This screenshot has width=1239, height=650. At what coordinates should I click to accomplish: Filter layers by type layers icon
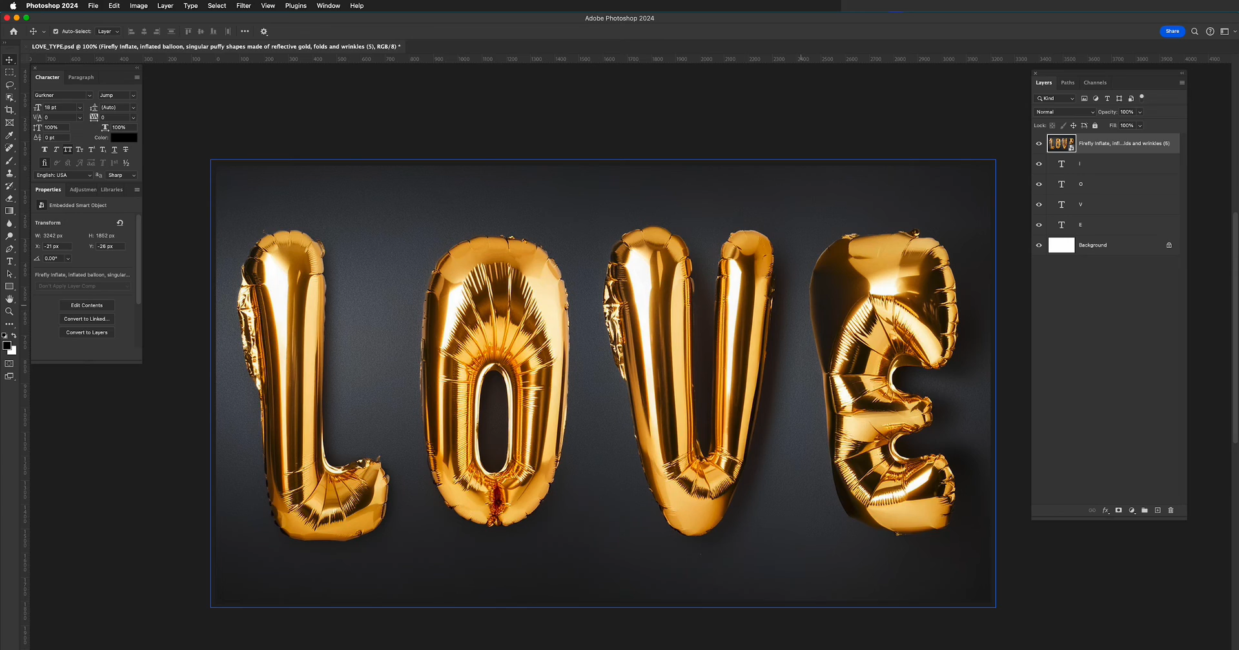[x=1107, y=99]
